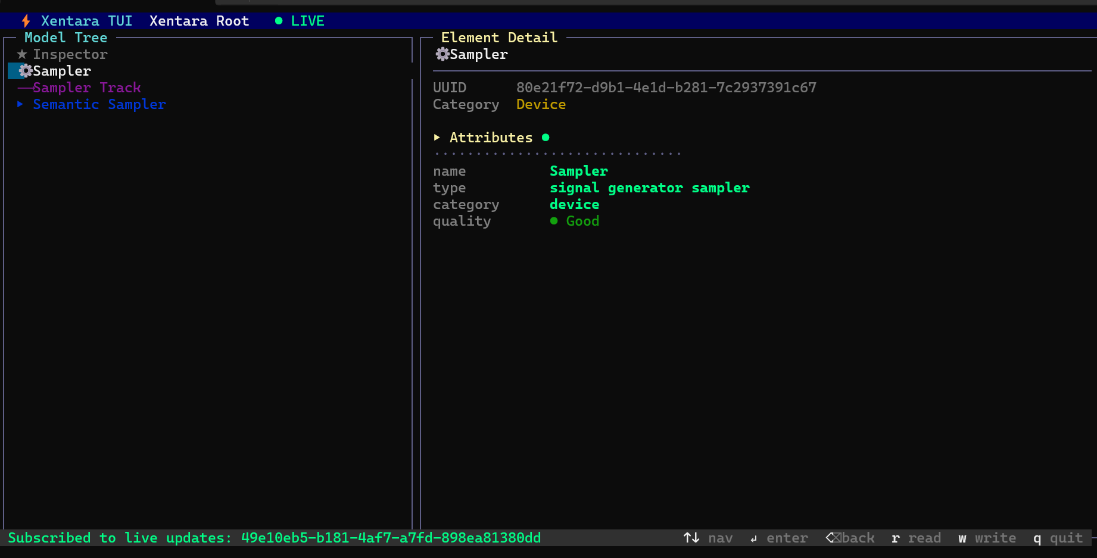Expand the Semantic Sampler tree node
This screenshot has width=1097, height=558.
[x=20, y=104]
